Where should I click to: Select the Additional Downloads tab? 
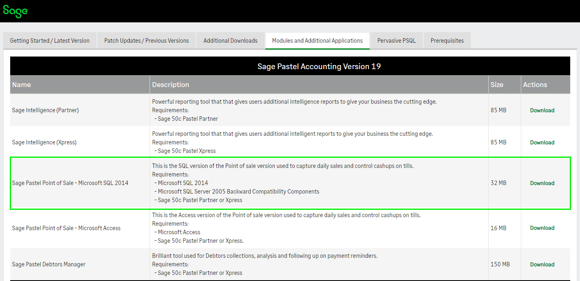coord(230,40)
